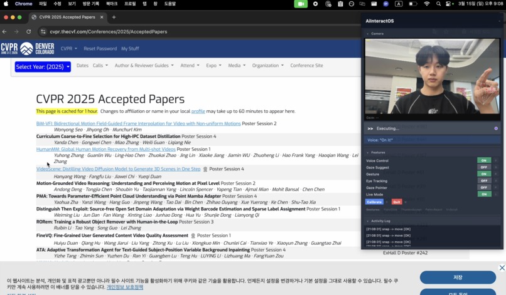Click the input source A icon
This screenshot has width=506, height=295.
[399, 4]
